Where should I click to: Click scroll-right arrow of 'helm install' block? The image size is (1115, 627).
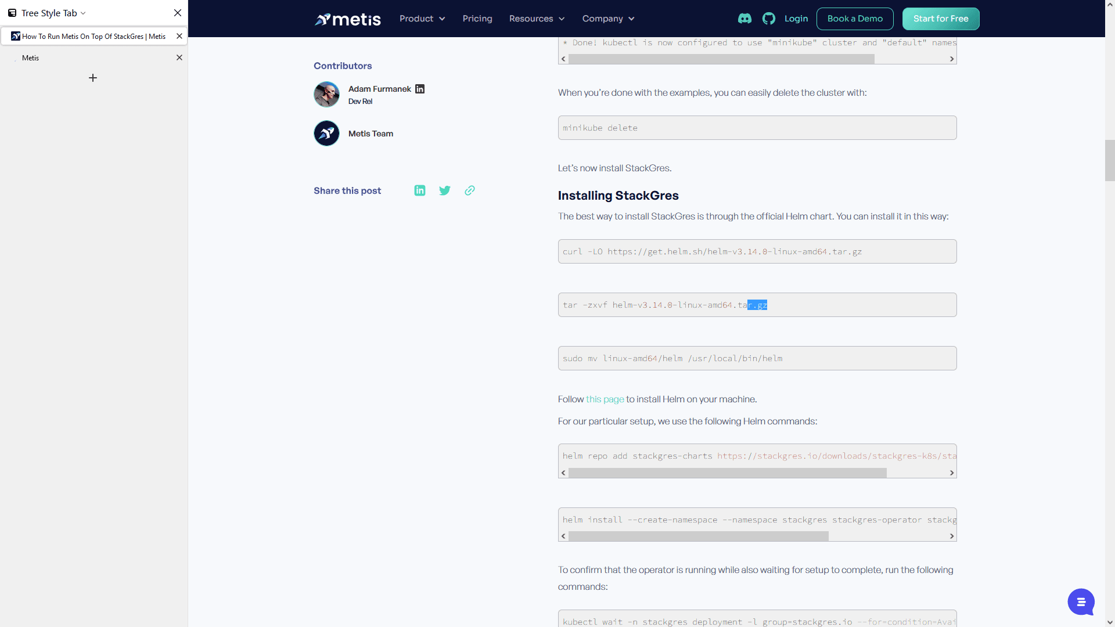point(951,536)
